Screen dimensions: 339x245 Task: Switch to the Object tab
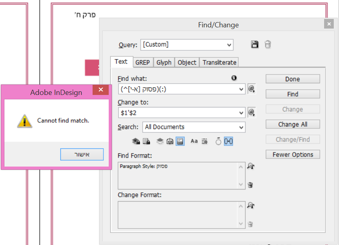click(187, 62)
